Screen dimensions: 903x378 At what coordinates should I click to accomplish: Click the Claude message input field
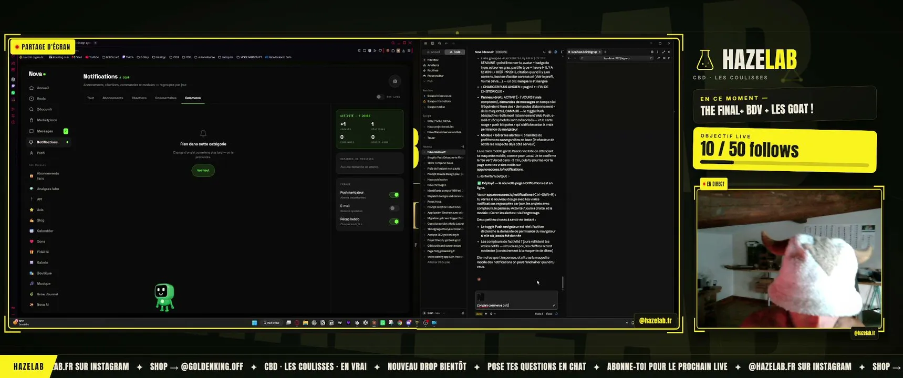coord(516,301)
